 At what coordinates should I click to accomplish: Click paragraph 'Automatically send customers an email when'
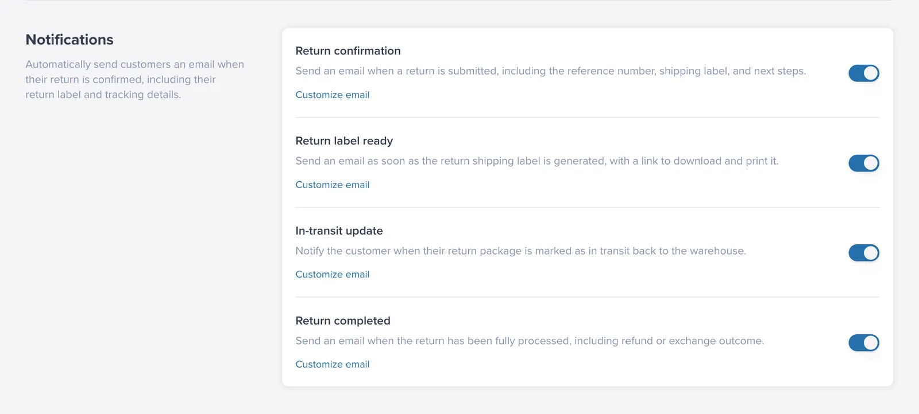(x=135, y=79)
